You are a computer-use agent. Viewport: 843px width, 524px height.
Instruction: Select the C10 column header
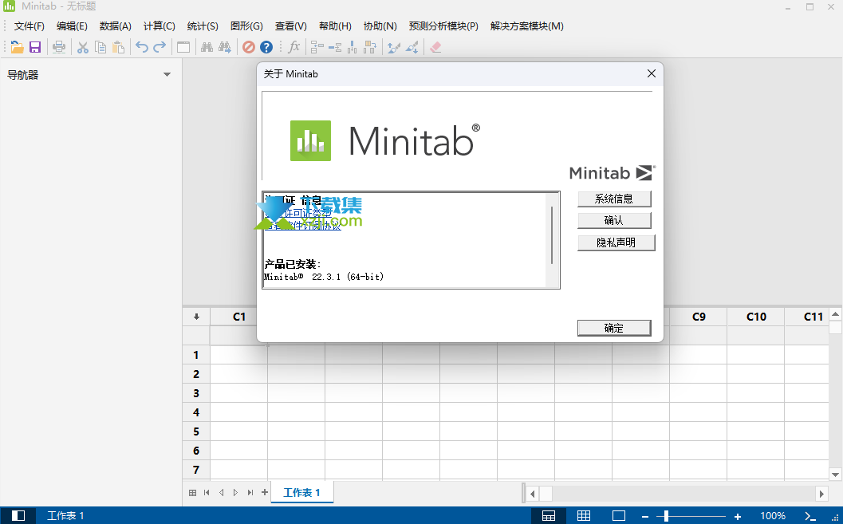756,317
